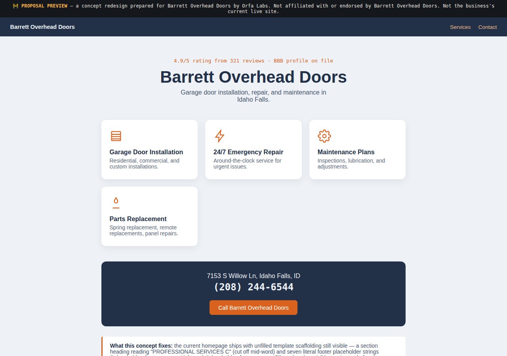507x356 pixels.
Task: Click "What this concept fixes:" bold text
Action: (x=141, y=346)
